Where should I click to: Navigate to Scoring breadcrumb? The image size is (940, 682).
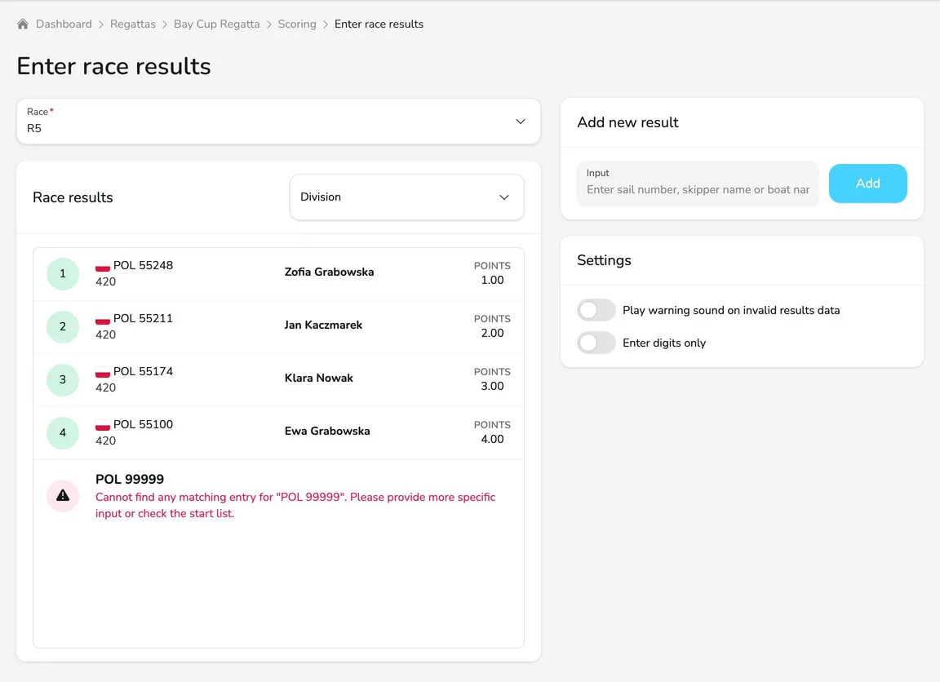pyautogui.click(x=297, y=24)
